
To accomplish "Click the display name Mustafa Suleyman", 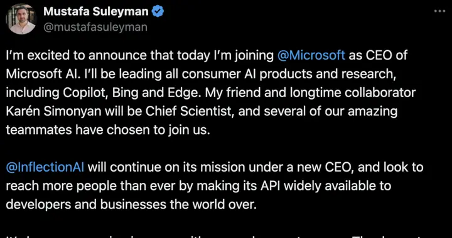I will (x=96, y=11).
